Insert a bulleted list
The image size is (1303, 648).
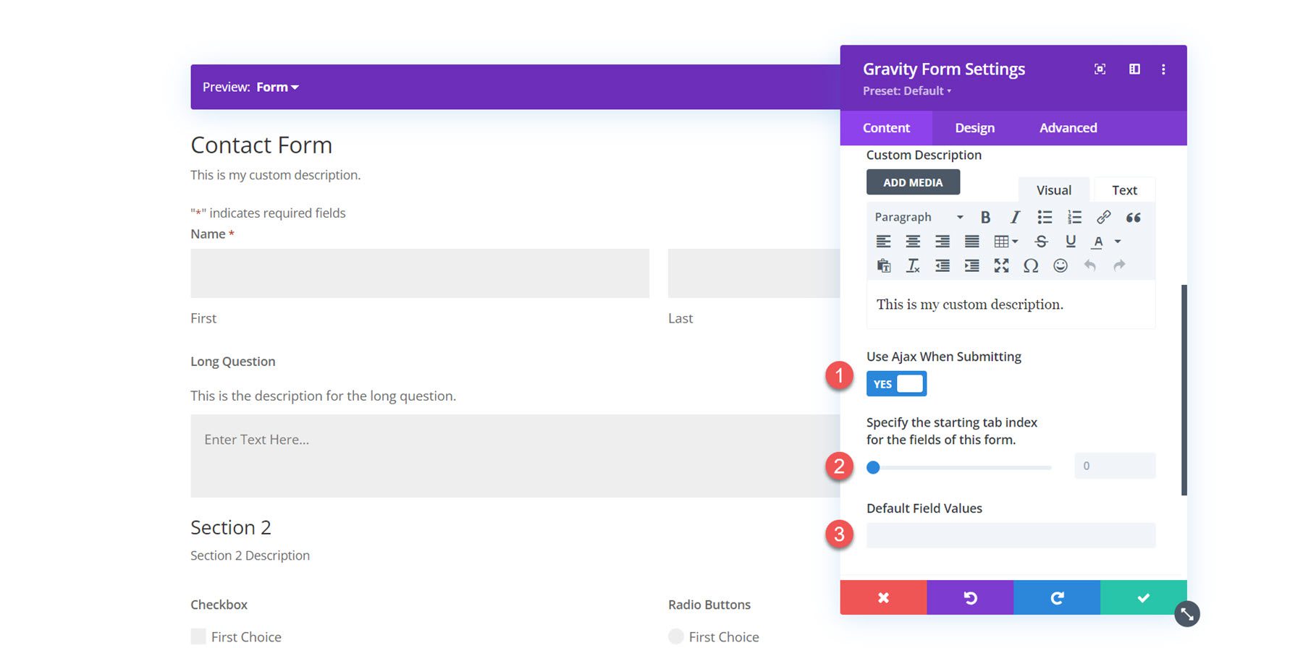pyautogui.click(x=1045, y=217)
